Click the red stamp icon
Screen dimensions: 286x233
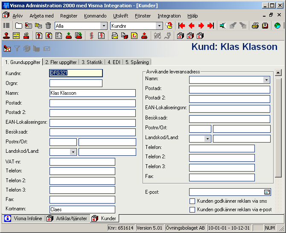(x=6, y=36)
